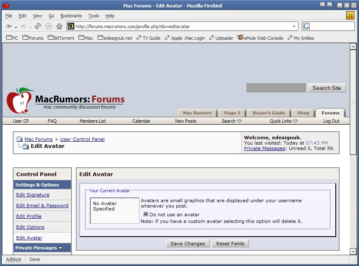This screenshot has width=359, height=266.
Task: Open the BitTorrent bookmarks folder
Action: click(61, 38)
